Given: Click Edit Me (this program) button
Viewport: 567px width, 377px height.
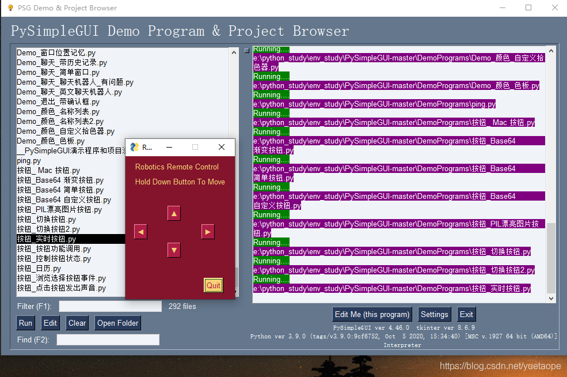Looking at the screenshot, I should point(372,314).
